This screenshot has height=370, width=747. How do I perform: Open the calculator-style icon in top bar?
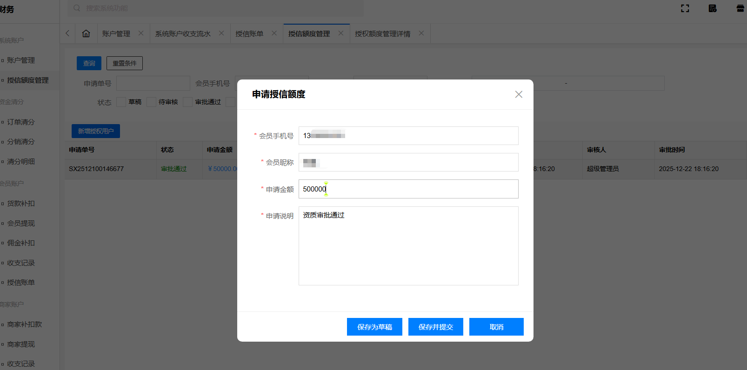pyautogui.click(x=713, y=8)
